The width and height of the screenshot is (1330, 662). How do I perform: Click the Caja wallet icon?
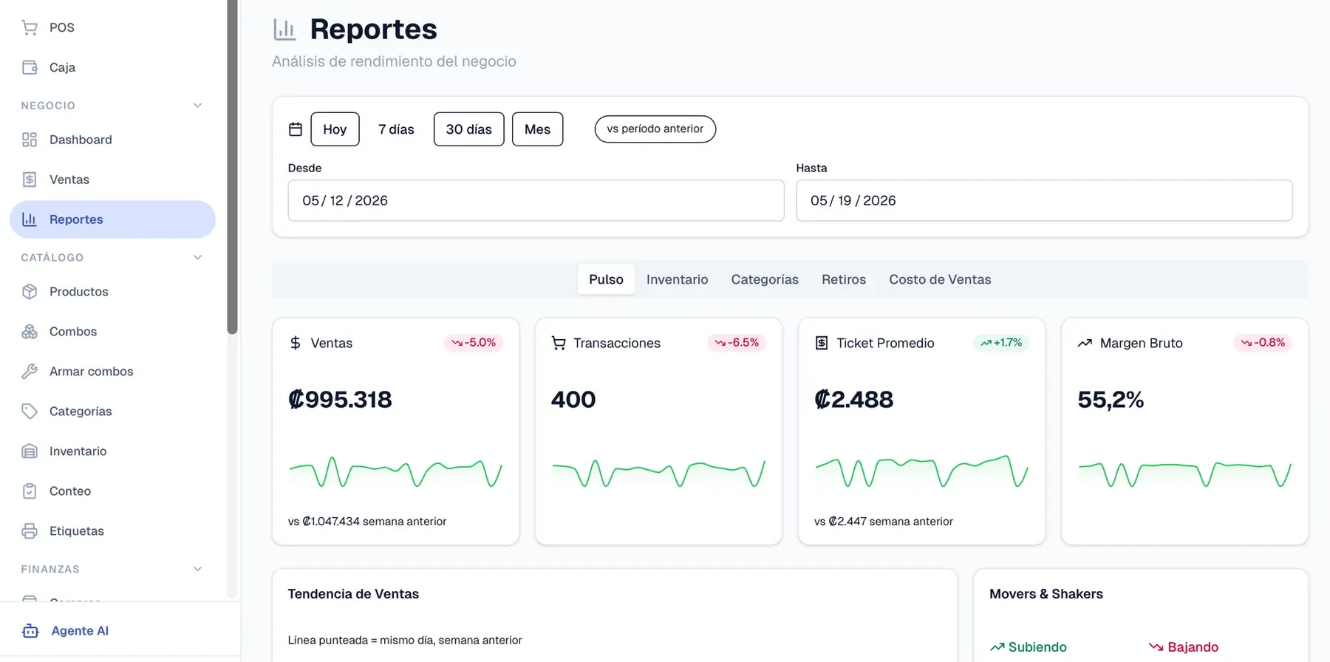click(30, 67)
